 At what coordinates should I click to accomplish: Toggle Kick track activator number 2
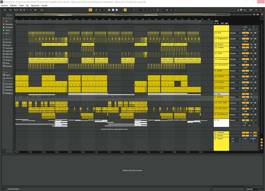(x=245, y=33)
